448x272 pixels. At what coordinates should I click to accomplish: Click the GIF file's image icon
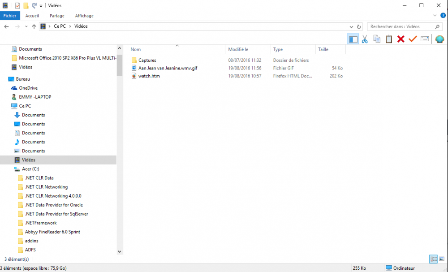point(134,68)
